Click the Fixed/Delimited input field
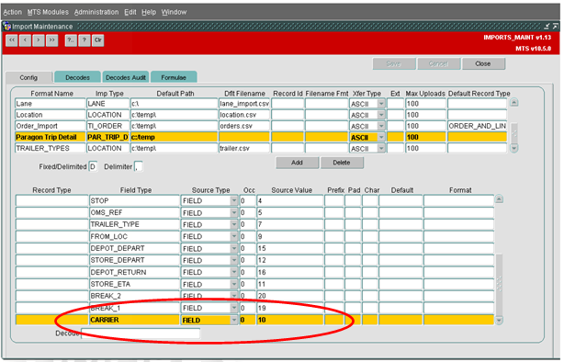Screen dimensions: 564x362 pos(93,166)
